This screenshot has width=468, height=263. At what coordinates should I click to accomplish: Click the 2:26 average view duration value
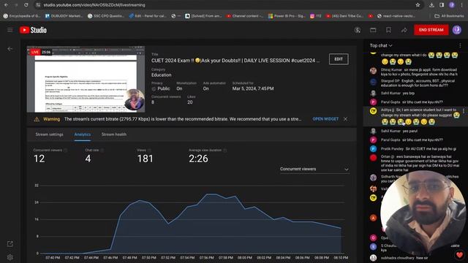click(198, 159)
